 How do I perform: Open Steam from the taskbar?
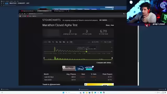point(104,92)
